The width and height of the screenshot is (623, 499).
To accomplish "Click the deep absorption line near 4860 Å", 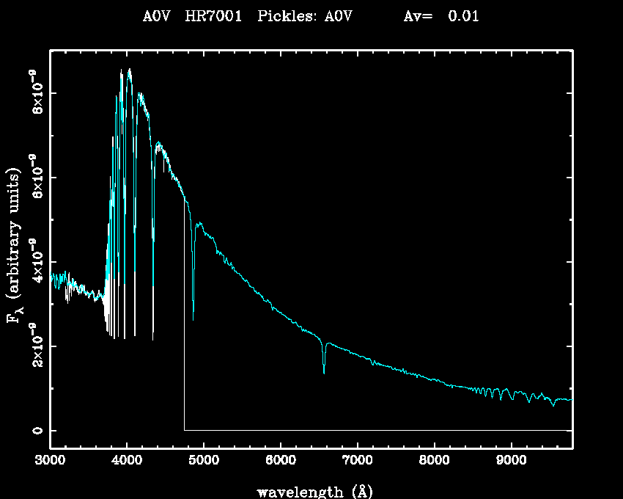I will tap(193, 308).
